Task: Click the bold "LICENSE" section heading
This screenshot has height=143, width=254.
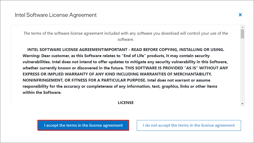Action: pos(126,103)
